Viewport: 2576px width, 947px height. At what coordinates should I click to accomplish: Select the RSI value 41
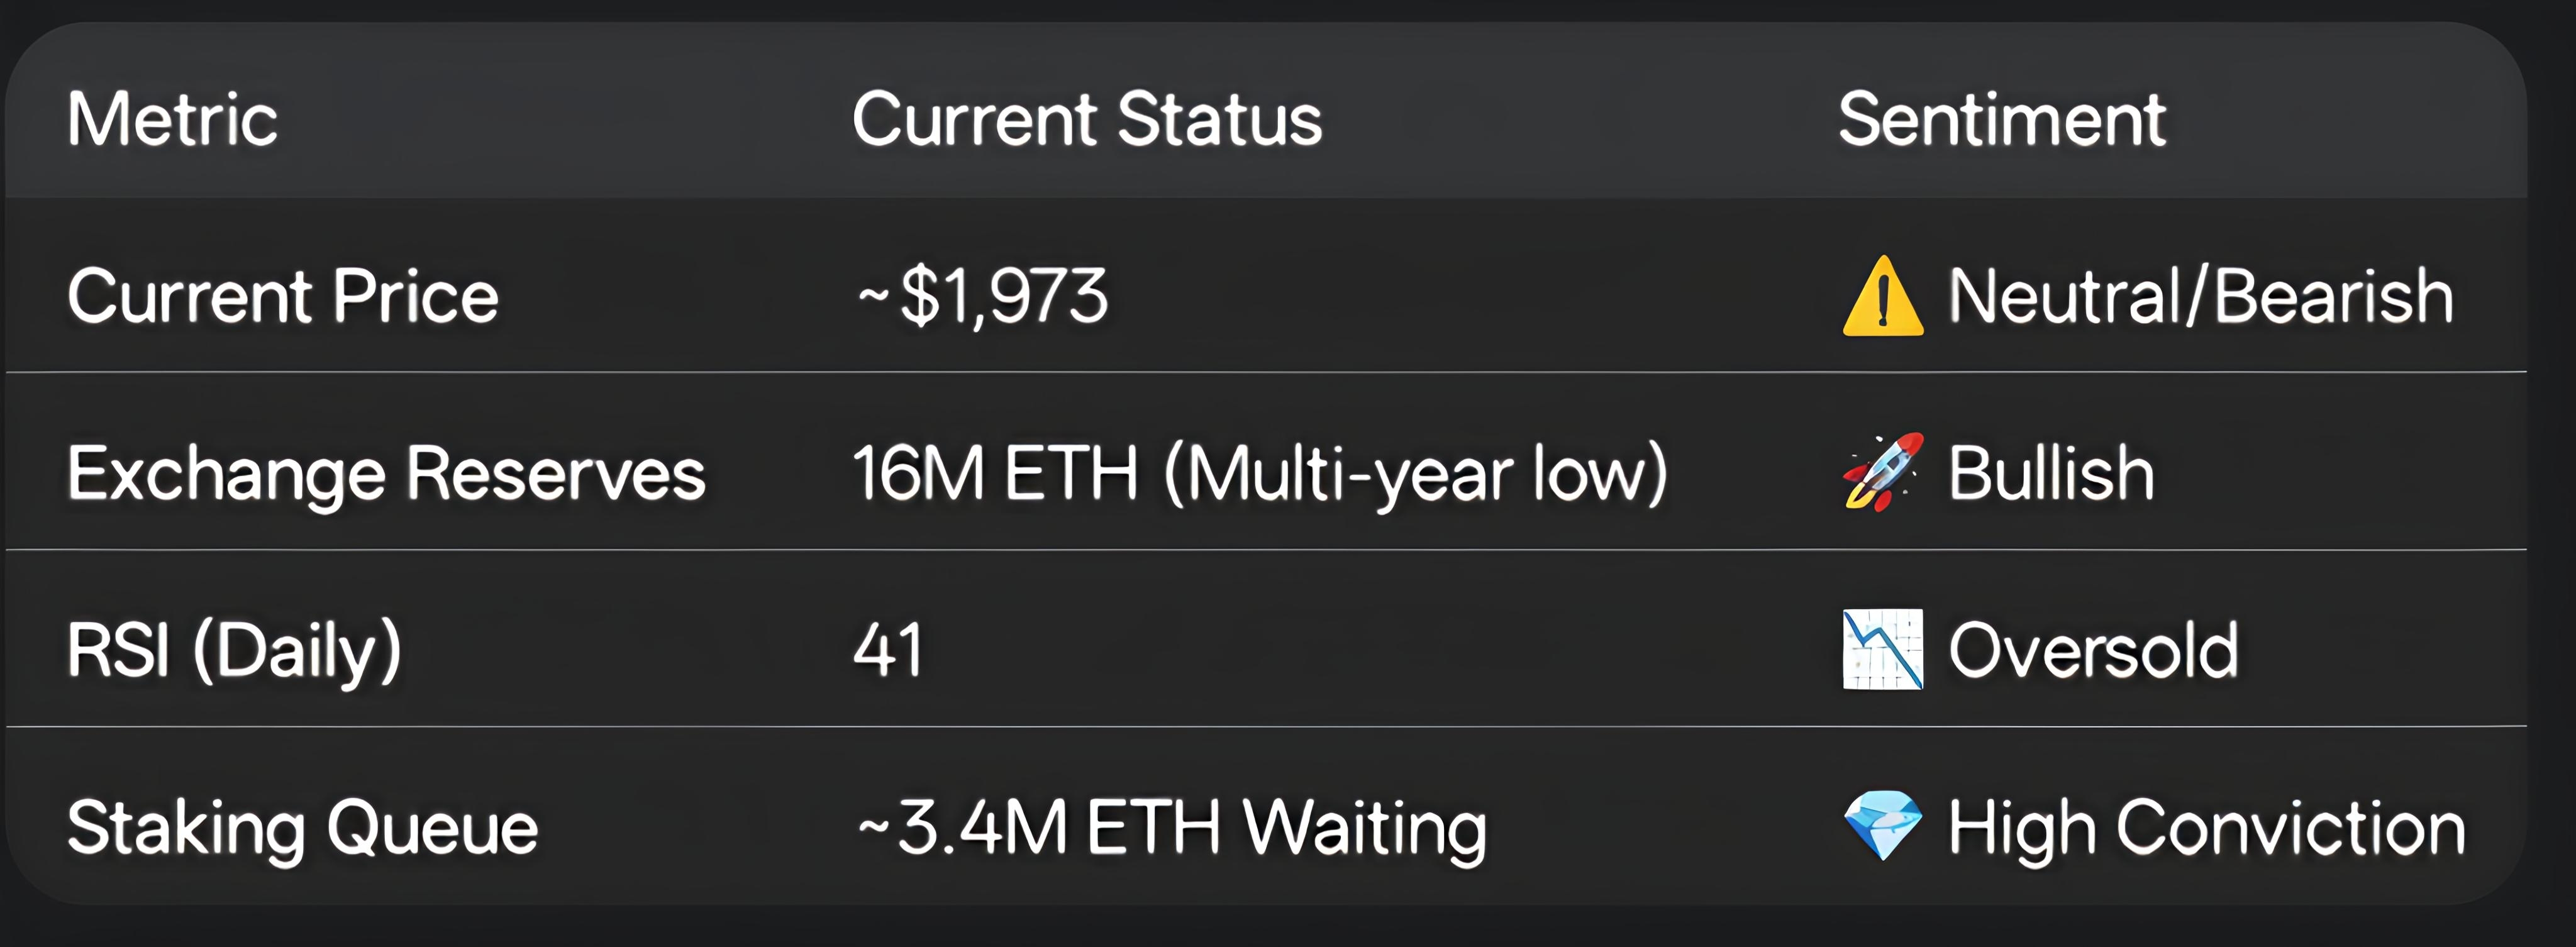coord(887,650)
